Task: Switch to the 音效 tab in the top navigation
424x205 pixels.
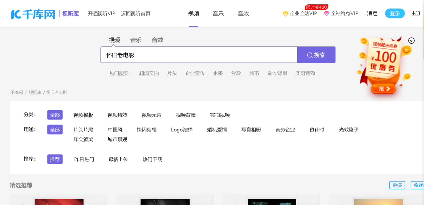Action: tap(243, 14)
